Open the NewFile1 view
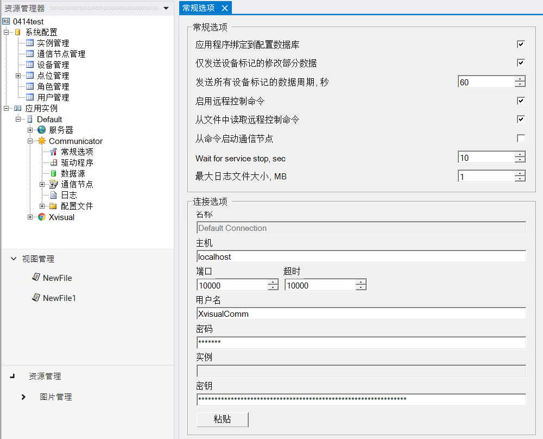 (x=59, y=298)
